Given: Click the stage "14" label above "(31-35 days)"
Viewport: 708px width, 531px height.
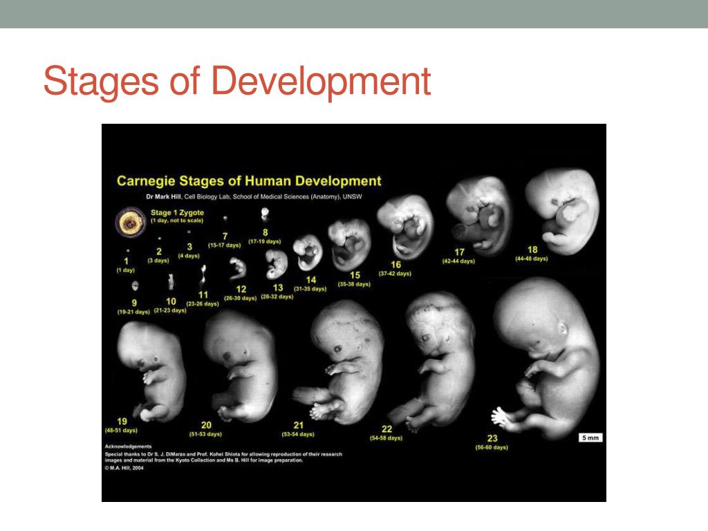Looking at the screenshot, I should coord(310,280).
